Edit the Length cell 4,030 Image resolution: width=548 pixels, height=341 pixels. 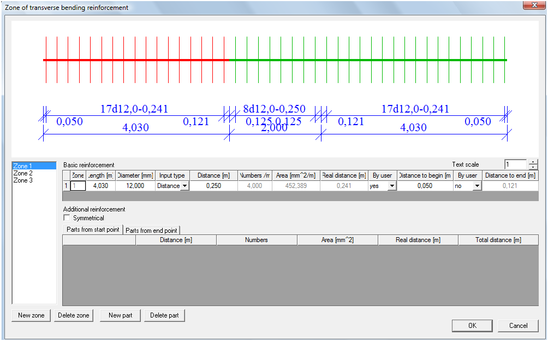[x=100, y=186]
